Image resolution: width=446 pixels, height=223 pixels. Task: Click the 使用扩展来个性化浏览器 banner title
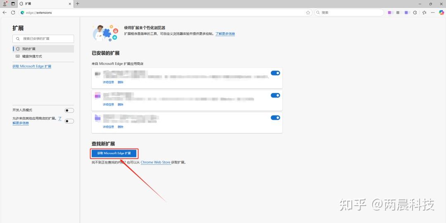click(x=145, y=28)
